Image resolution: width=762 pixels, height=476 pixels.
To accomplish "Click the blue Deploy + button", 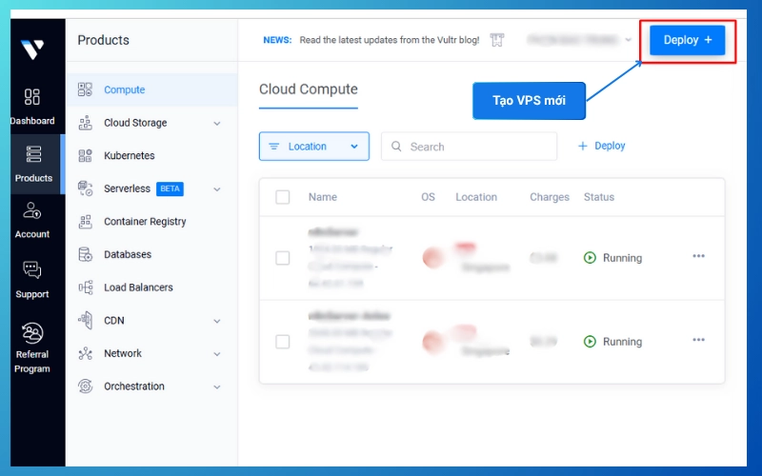I will click(687, 40).
